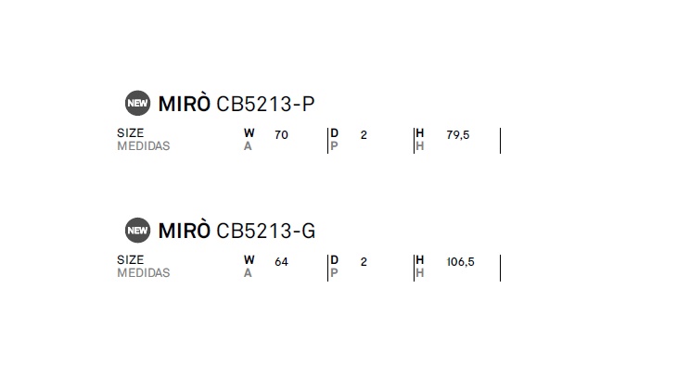Click the height value 79,5
The height and width of the screenshot is (376, 677).
457,135
